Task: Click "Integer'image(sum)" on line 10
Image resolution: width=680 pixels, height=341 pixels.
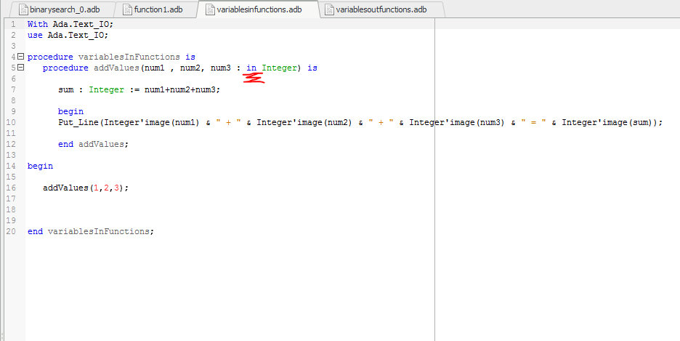Action: tap(607, 122)
